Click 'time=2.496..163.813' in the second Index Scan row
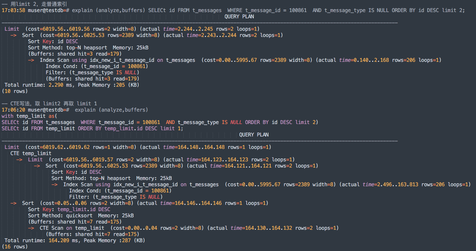The image size is (476, 251). pos(391,184)
